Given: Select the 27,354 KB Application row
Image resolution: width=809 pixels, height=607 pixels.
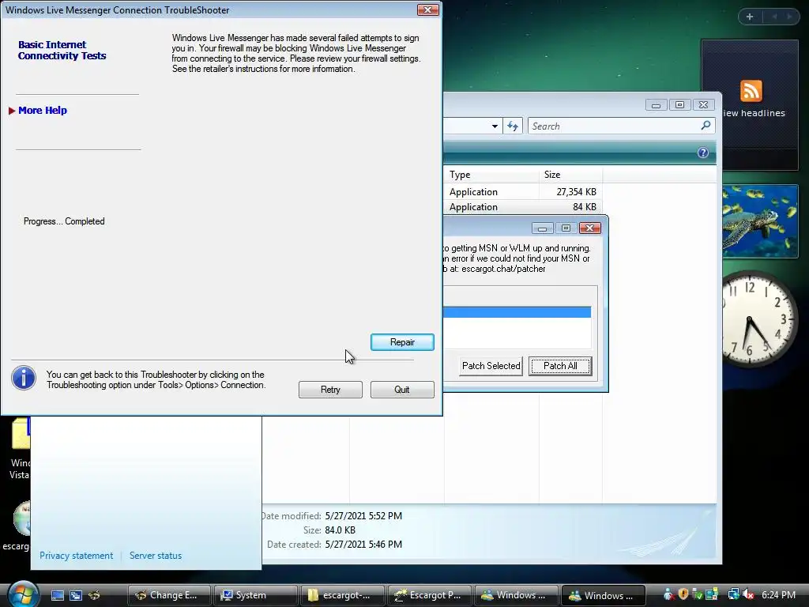Looking at the screenshot, I should [523, 191].
